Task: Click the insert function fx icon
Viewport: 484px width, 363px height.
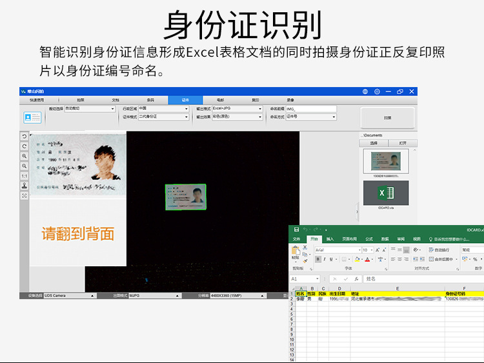Action: tap(356, 279)
